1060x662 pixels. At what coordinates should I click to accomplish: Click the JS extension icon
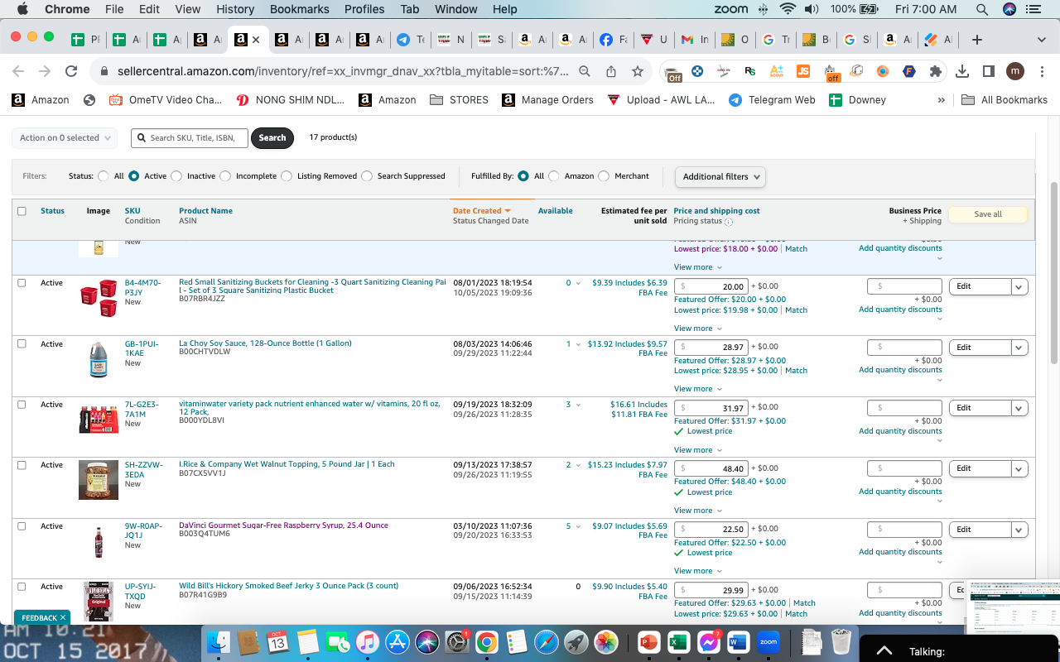pos(803,71)
